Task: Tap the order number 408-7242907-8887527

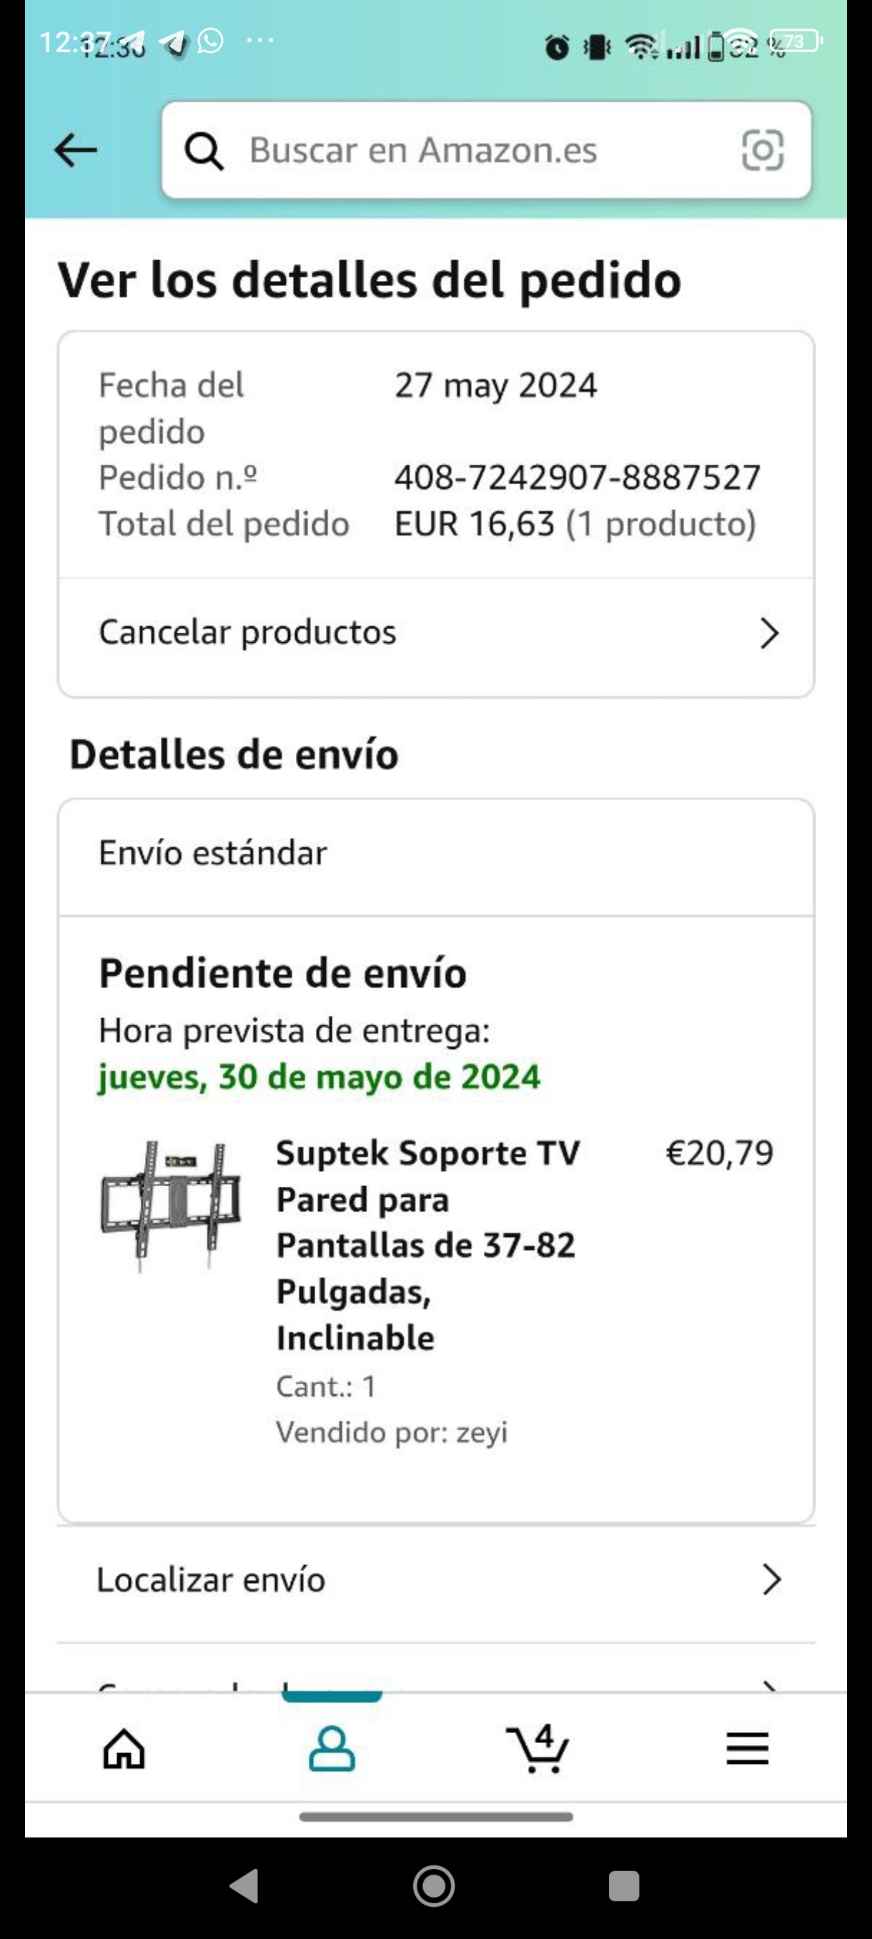Action: pos(577,477)
